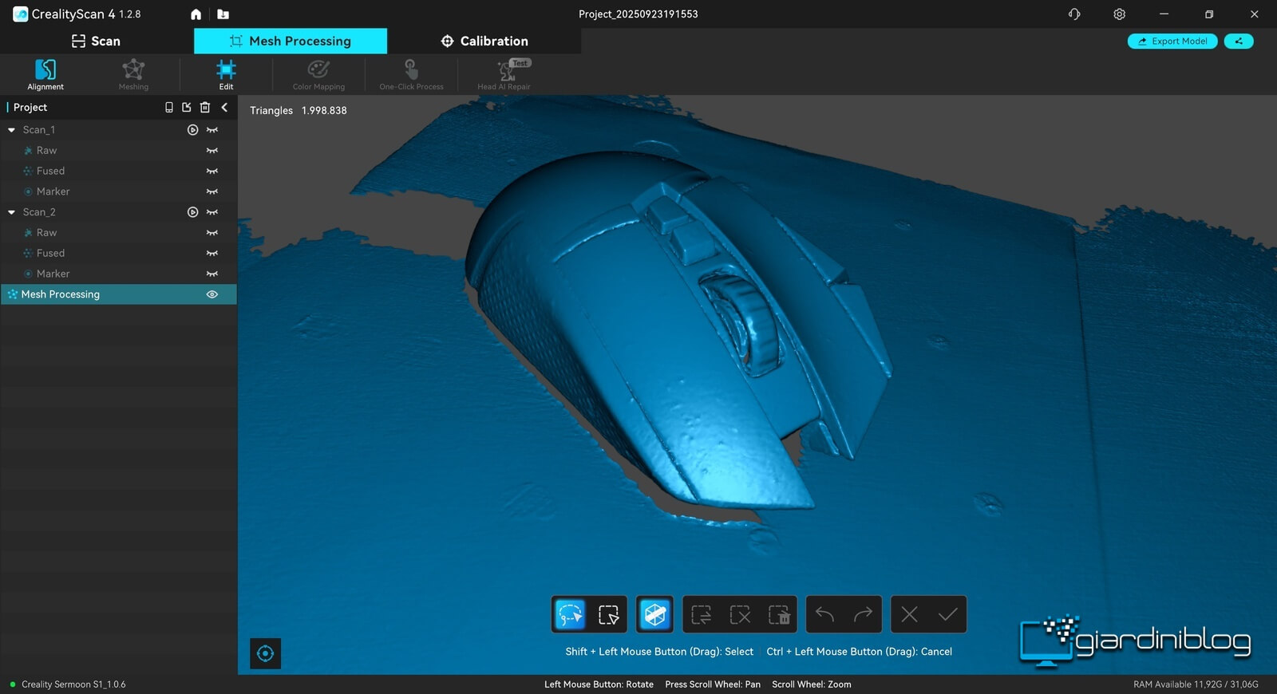Confirm edits with the checkmark icon

[x=947, y=614]
